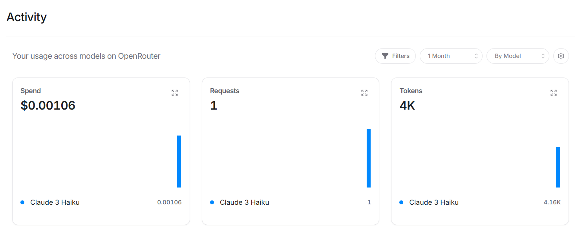Screen dimensions: 576x229
Task: Open the By Model grouping dropdown
Action: [x=517, y=56]
